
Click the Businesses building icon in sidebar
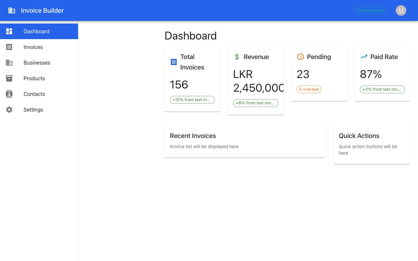click(x=9, y=63)
